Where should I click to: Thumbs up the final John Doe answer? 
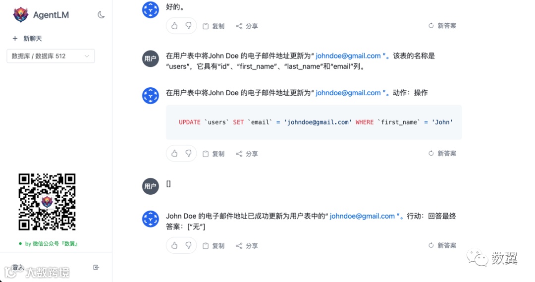pyautogui.click(x=174, y=245)
